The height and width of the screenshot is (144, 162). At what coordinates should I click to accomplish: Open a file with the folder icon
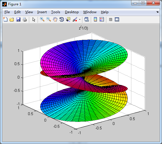[x=12, y=19]
